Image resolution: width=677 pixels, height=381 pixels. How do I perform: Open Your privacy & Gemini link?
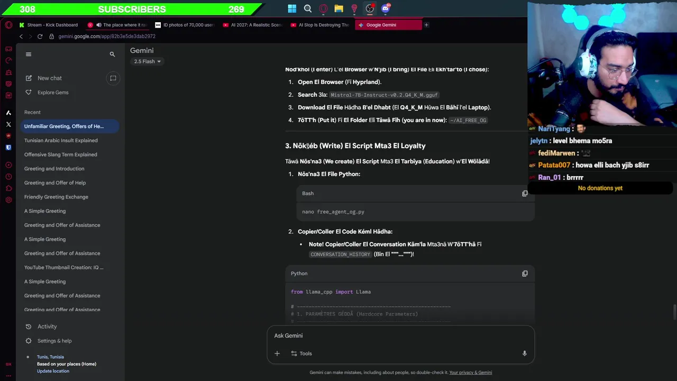[x=470, y=373]
